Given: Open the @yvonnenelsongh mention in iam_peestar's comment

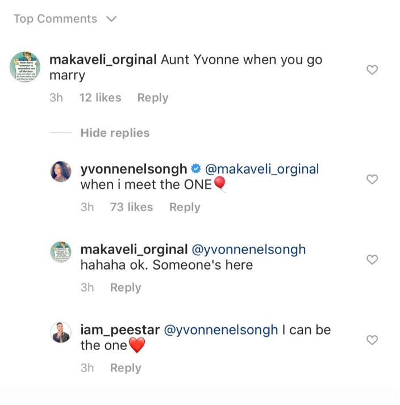Looking at the screenshot, I should 221,330.
